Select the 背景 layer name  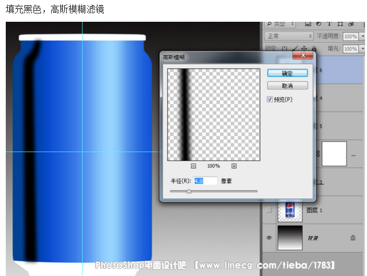tap(312, 238)
